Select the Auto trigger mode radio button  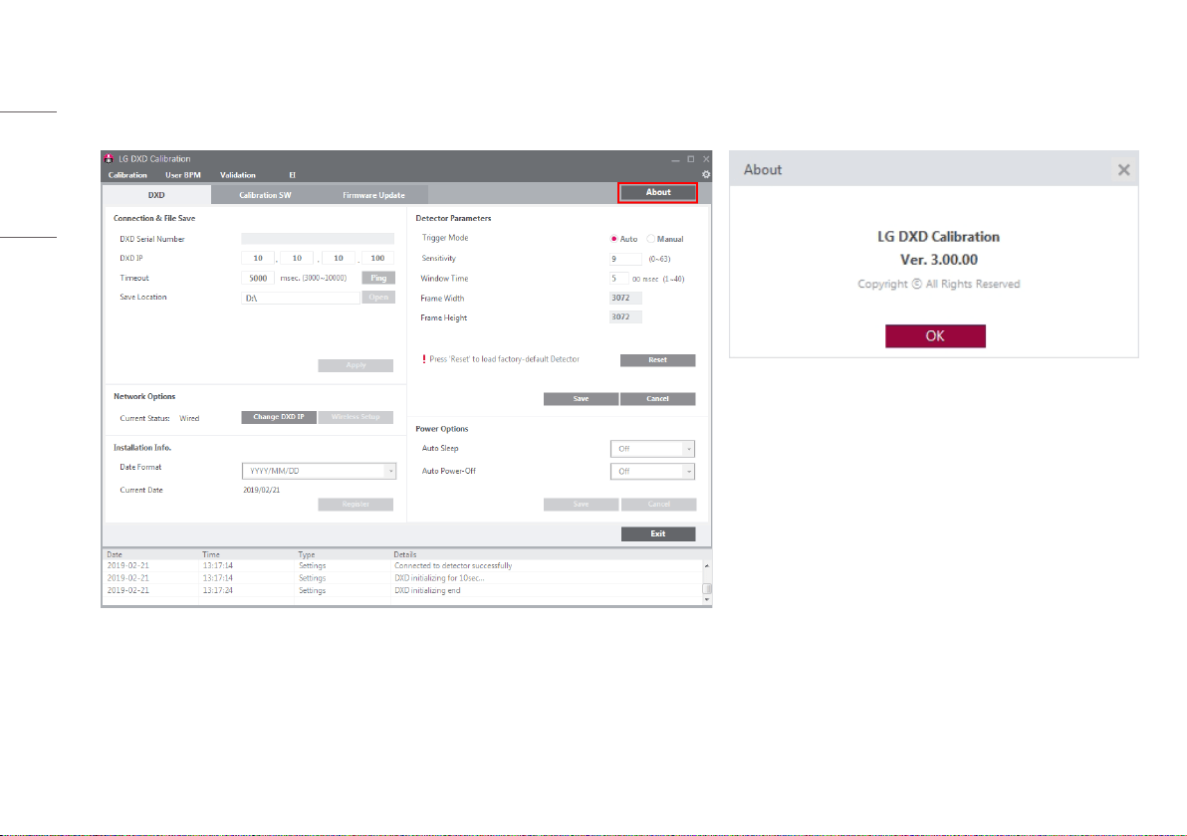pos(614,239)
